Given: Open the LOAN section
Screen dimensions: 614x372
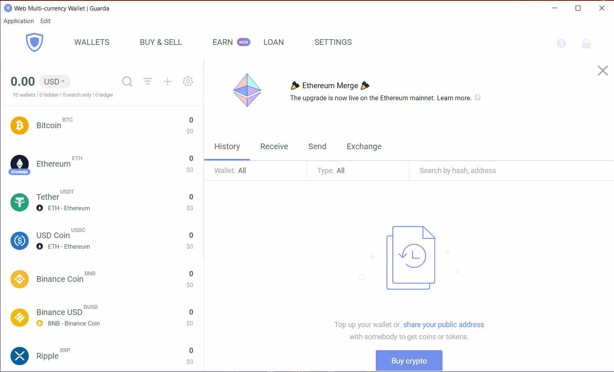Looking at the screenshot, I should click(x=273, y=42).
